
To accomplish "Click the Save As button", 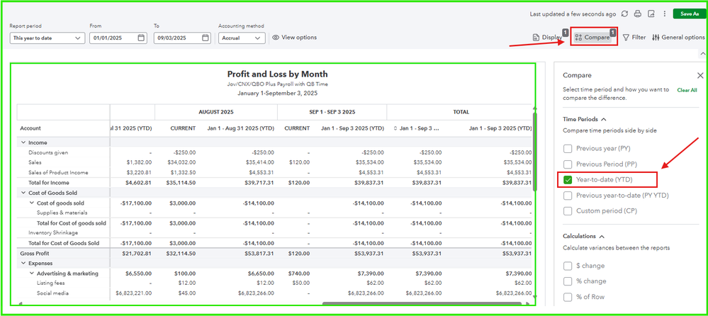I will click(689, 13).
